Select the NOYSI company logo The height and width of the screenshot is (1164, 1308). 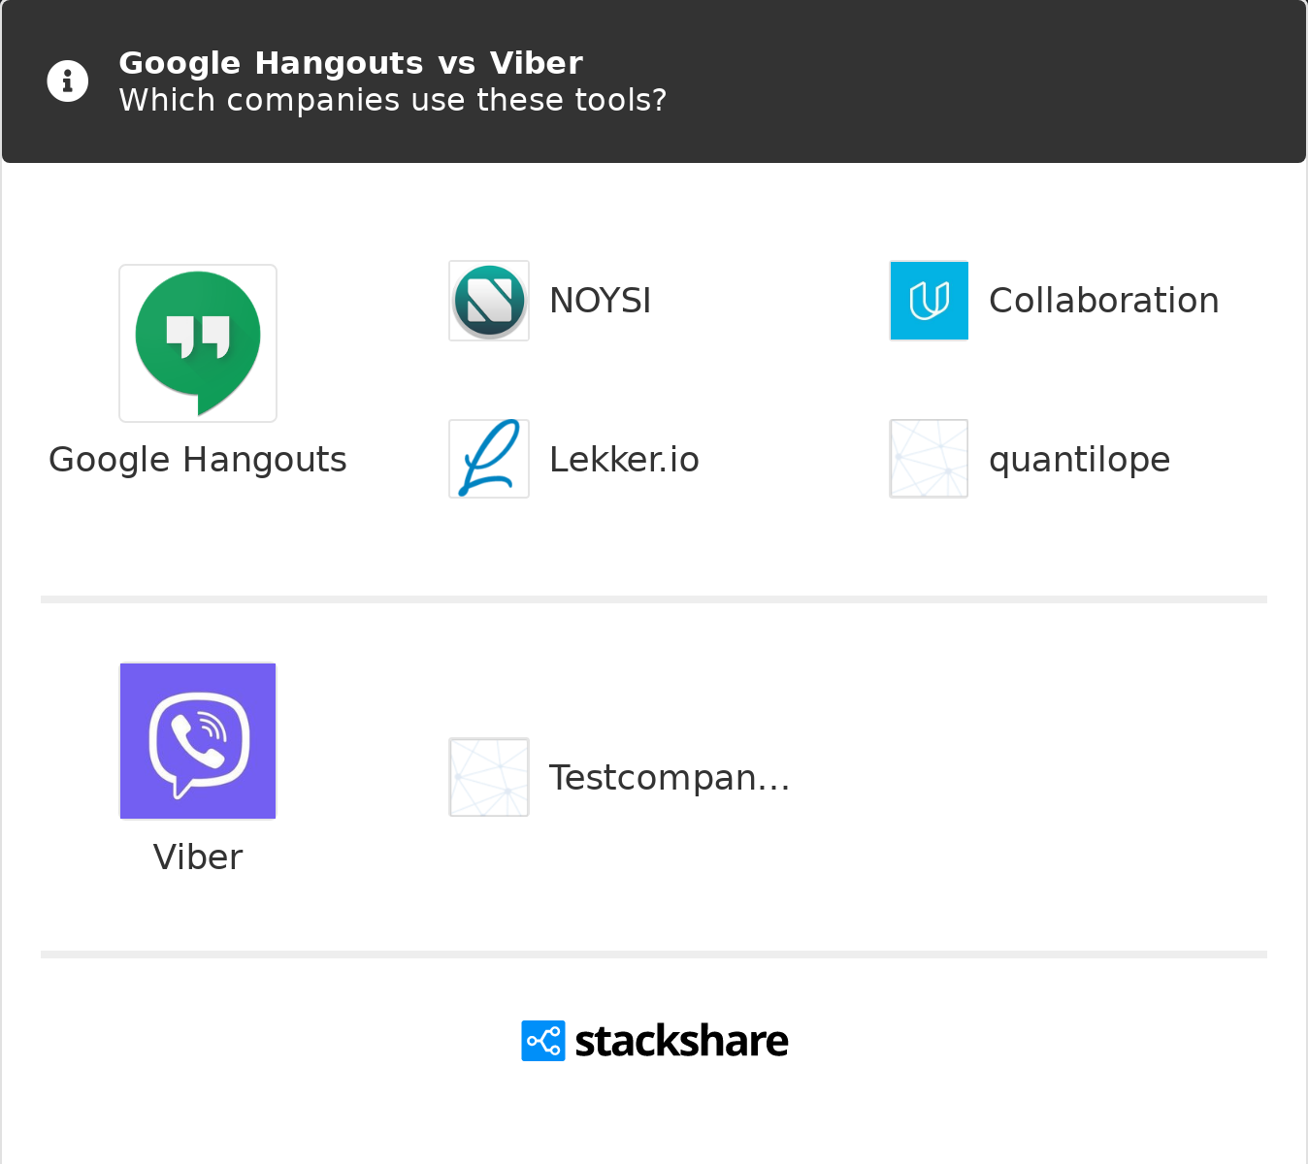pyautogui.click(x=489, y=301)
